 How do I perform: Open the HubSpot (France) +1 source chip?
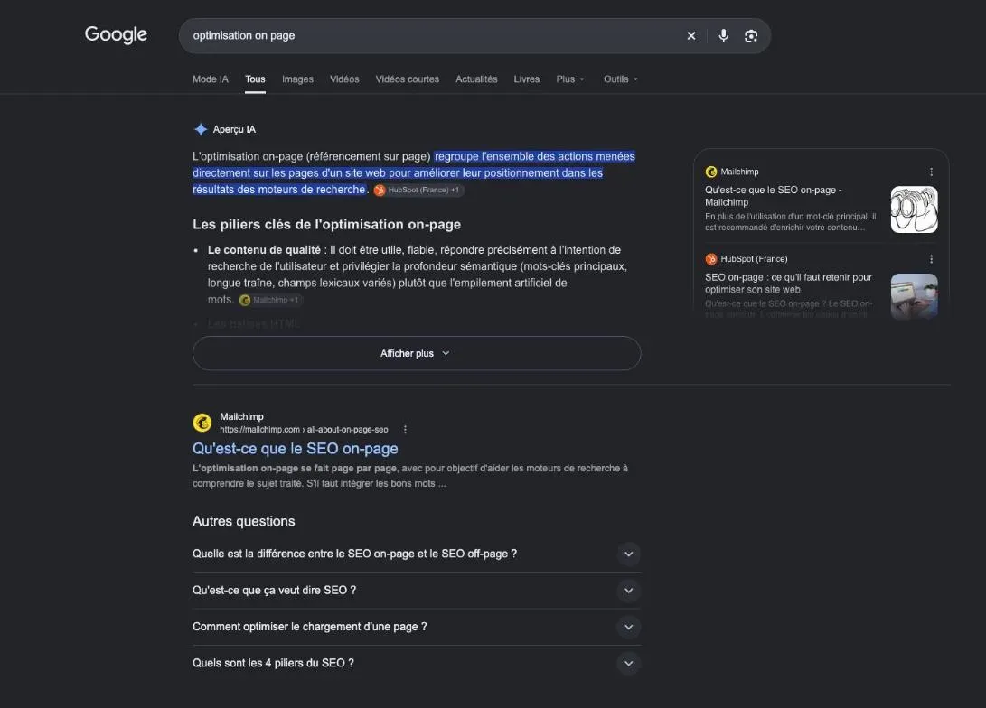[418, 191]
